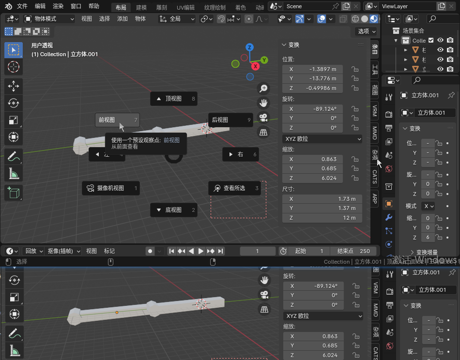This screenshot has height=360, width=460.
Task: Hide the Collection using its eye icon
Action: coord(441,41)
